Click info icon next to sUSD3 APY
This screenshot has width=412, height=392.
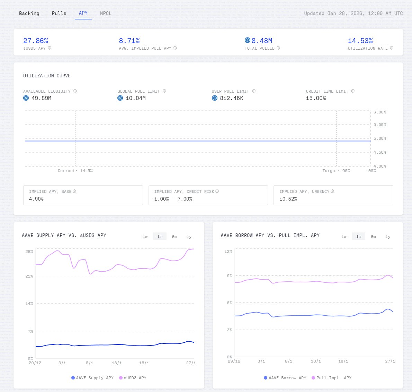point(50,48)
